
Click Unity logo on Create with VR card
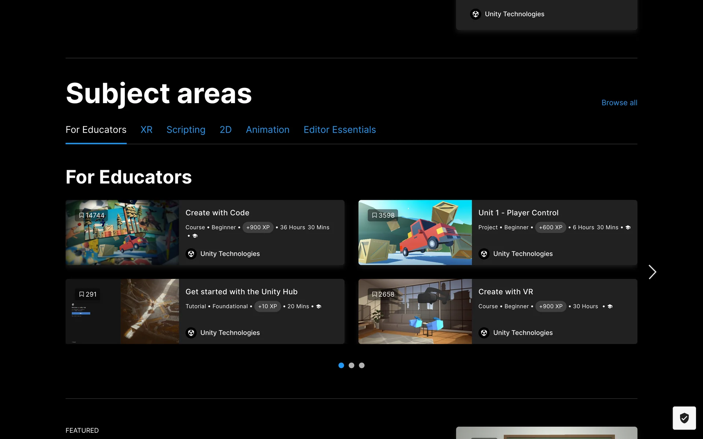pyautogui.click(x=484, y=333)
